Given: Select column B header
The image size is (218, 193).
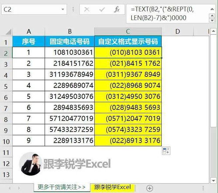Looking at the screenshot, I should click(70, 32).
